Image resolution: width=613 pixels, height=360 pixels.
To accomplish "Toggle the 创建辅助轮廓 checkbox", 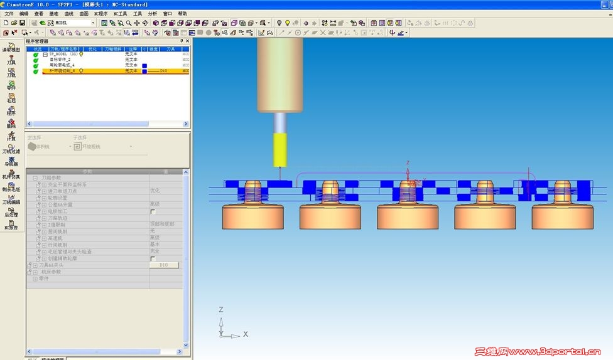I will pos(153,258).
